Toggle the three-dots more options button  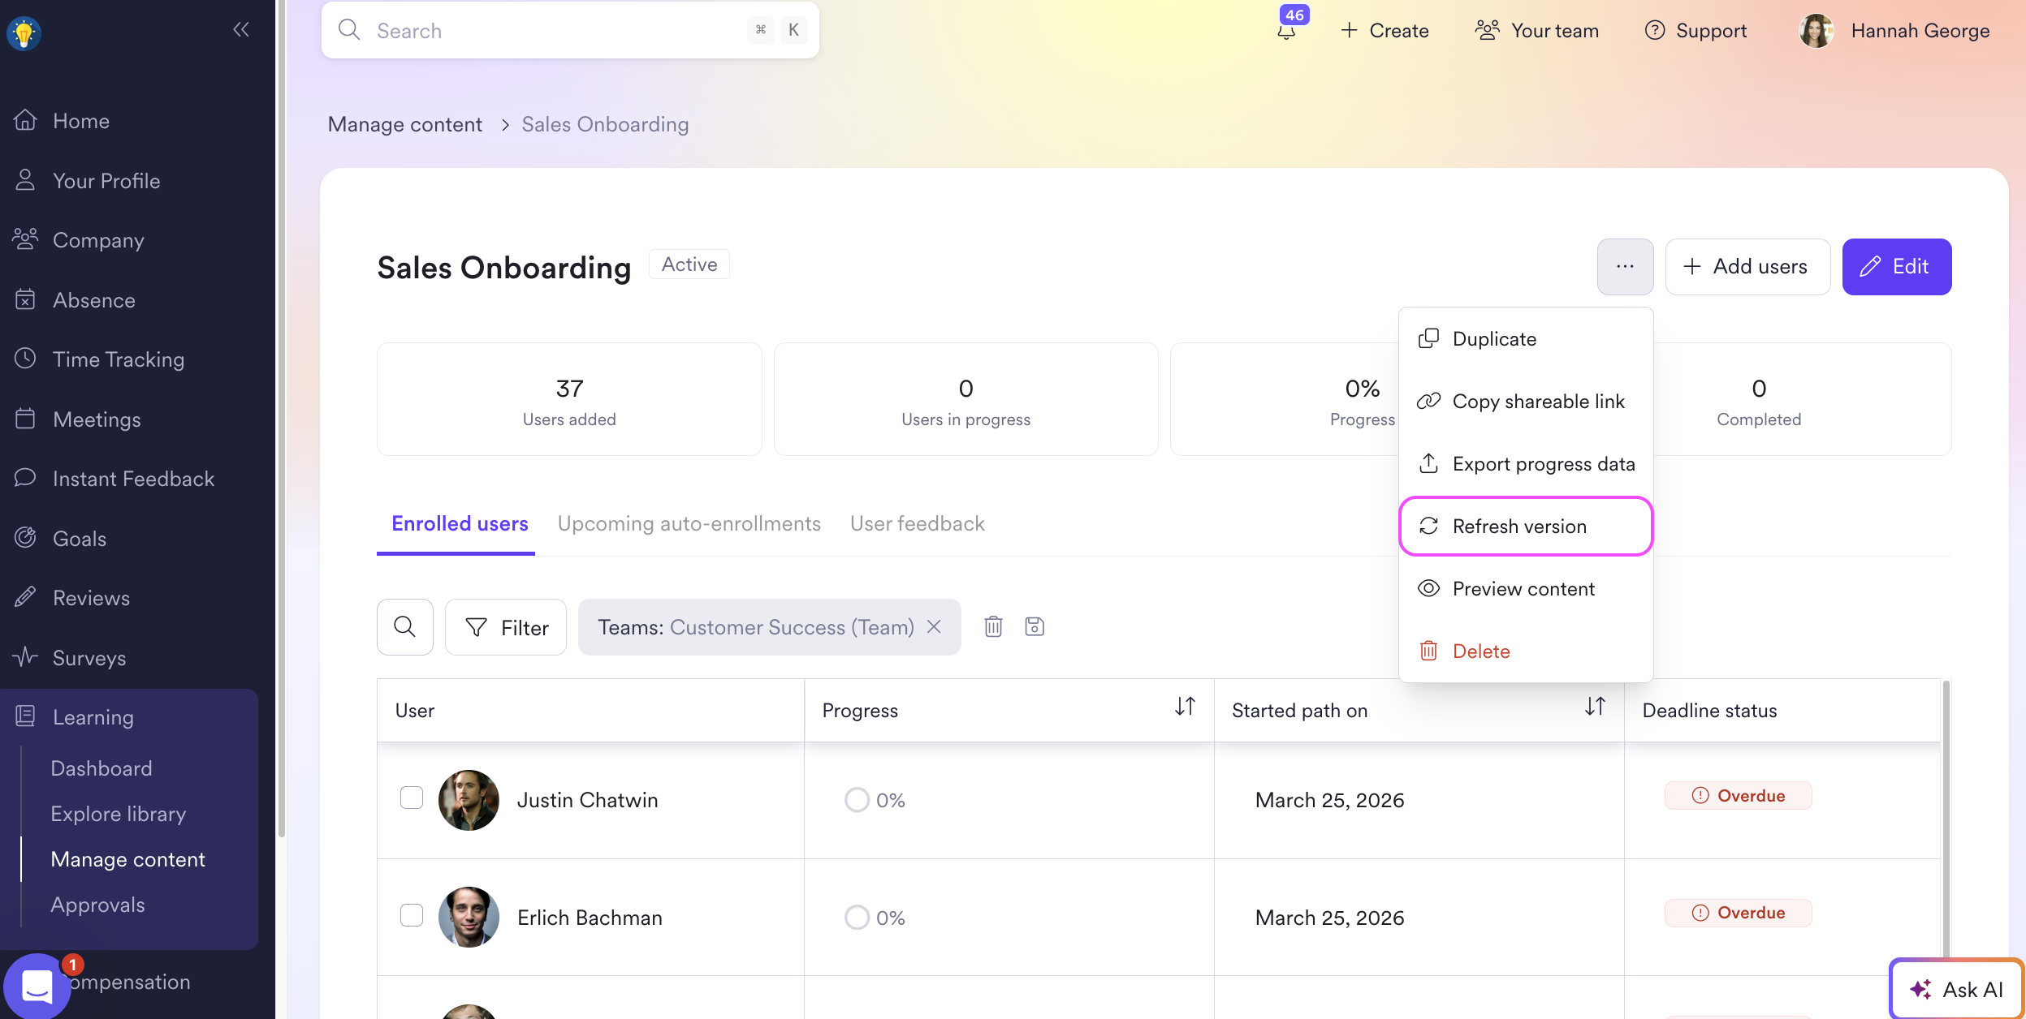point(1625,267)
